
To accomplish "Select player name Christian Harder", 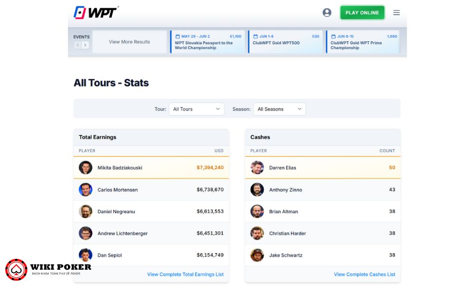I will 287,234.
